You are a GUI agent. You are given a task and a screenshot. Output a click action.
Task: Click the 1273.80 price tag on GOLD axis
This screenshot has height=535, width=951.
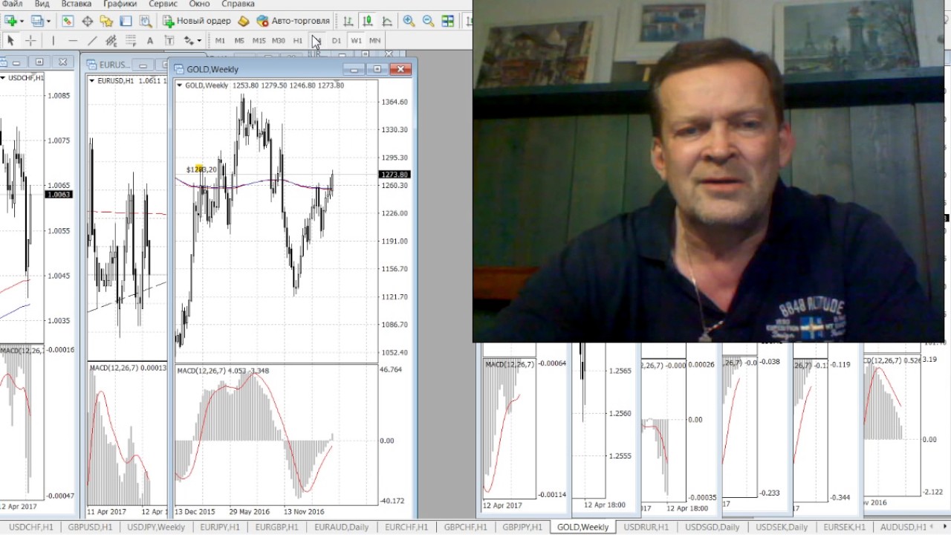pos(394,175)
